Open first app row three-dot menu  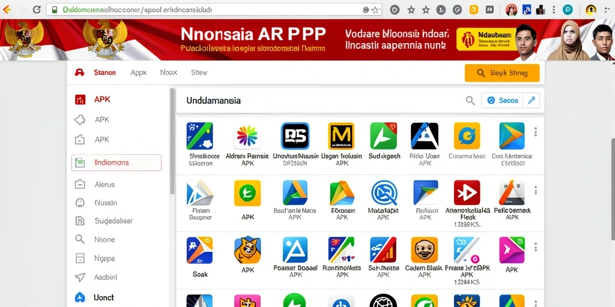click(535, 132)
